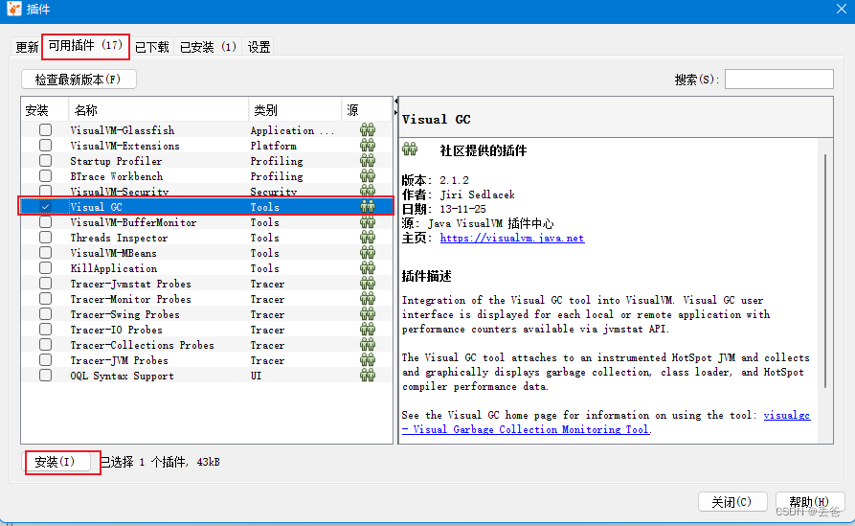
Task: Check the BTrace Workbench install checkbox
Action: tap(45, 175)
